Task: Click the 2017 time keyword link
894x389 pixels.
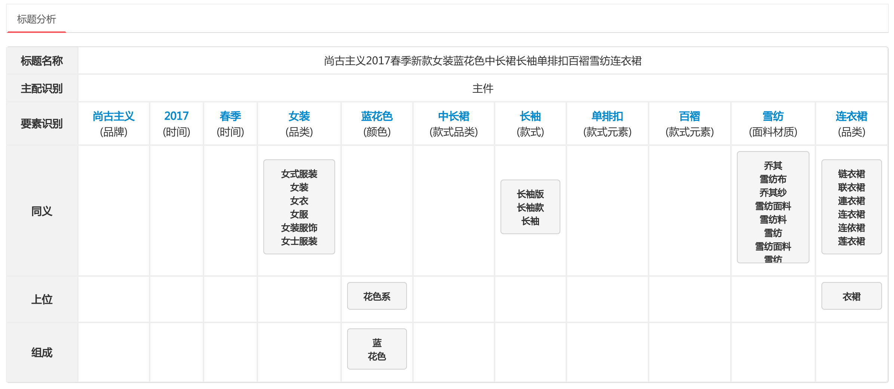Action: (177, 116)
